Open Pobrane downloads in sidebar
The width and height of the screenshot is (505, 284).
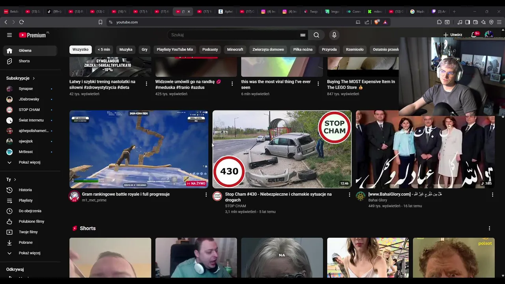coord(30,243)
